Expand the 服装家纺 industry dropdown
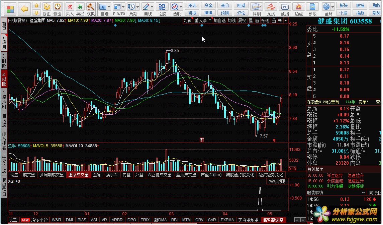Viewport: 383px width, 225px height. tap(364, 193)
